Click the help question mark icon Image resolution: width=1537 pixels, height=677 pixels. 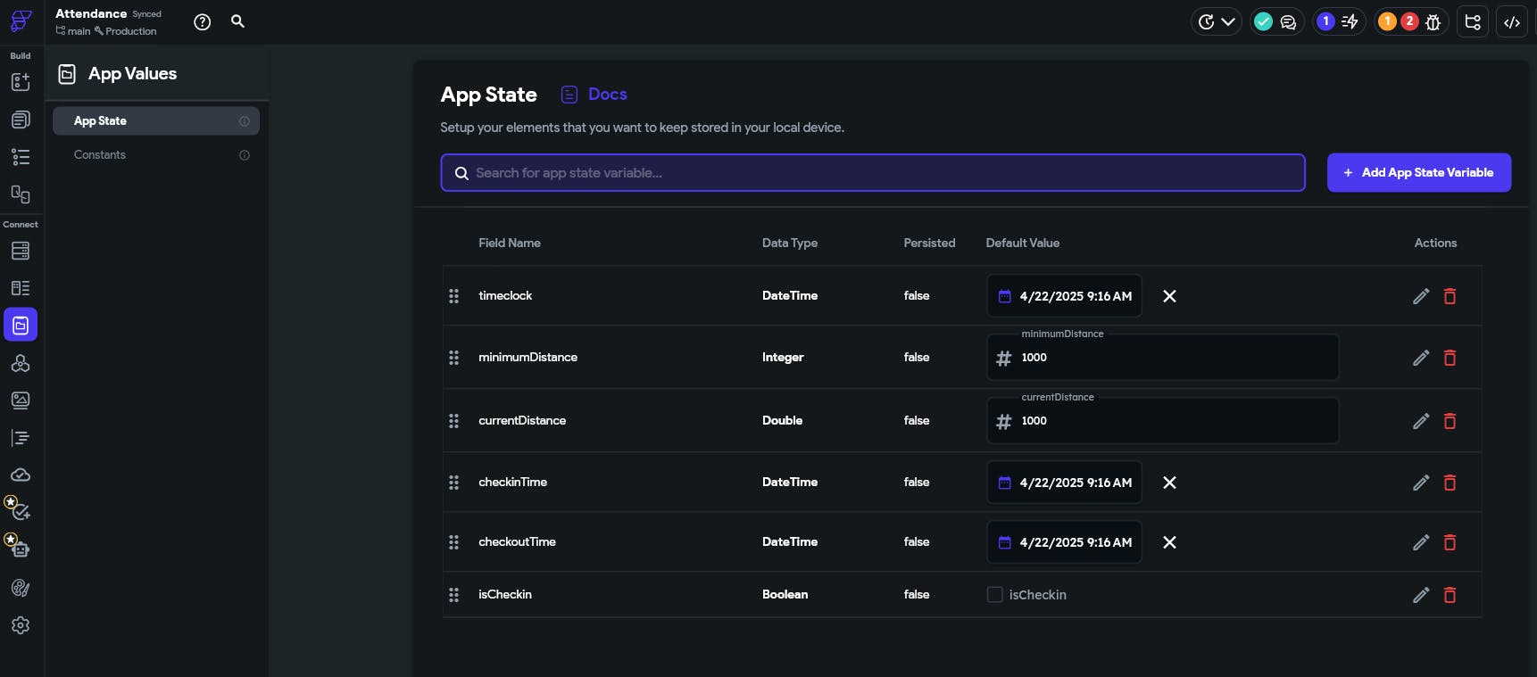[x=203, y=22]
